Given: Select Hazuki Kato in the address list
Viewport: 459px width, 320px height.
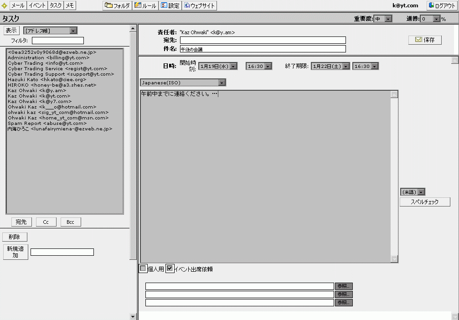Looking at the screenshot, I should click(47, 79).
